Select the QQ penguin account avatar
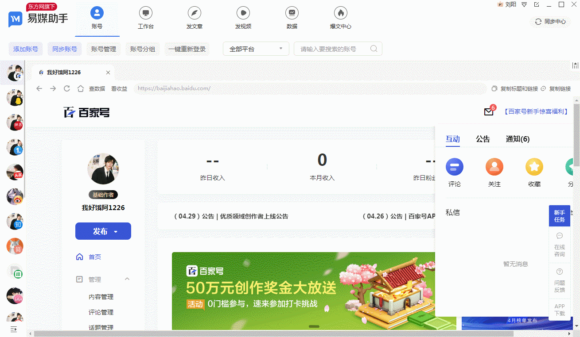This screenshot has width=580, height=337. [x=15, y=97]
